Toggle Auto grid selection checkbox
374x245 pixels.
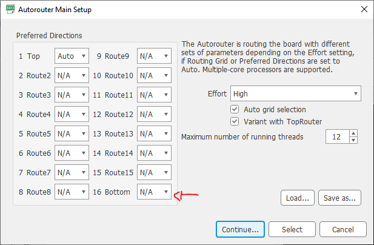click(235, 109)
